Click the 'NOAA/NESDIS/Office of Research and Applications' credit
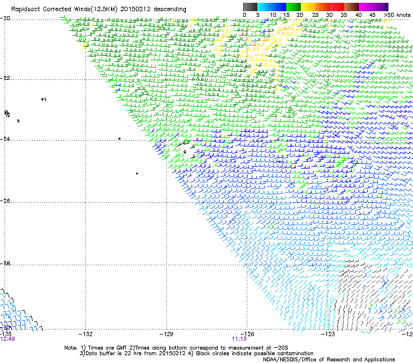Viewport: 413px width, 363px height. coord(329,360)
